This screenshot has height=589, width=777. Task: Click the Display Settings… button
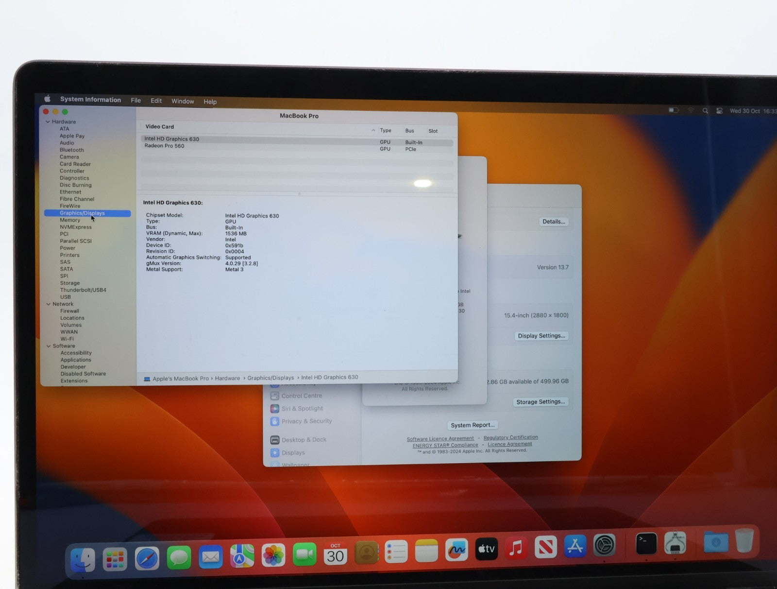click(541, 336)
